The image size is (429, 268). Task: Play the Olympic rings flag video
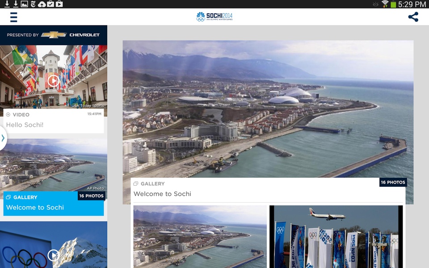53,255
